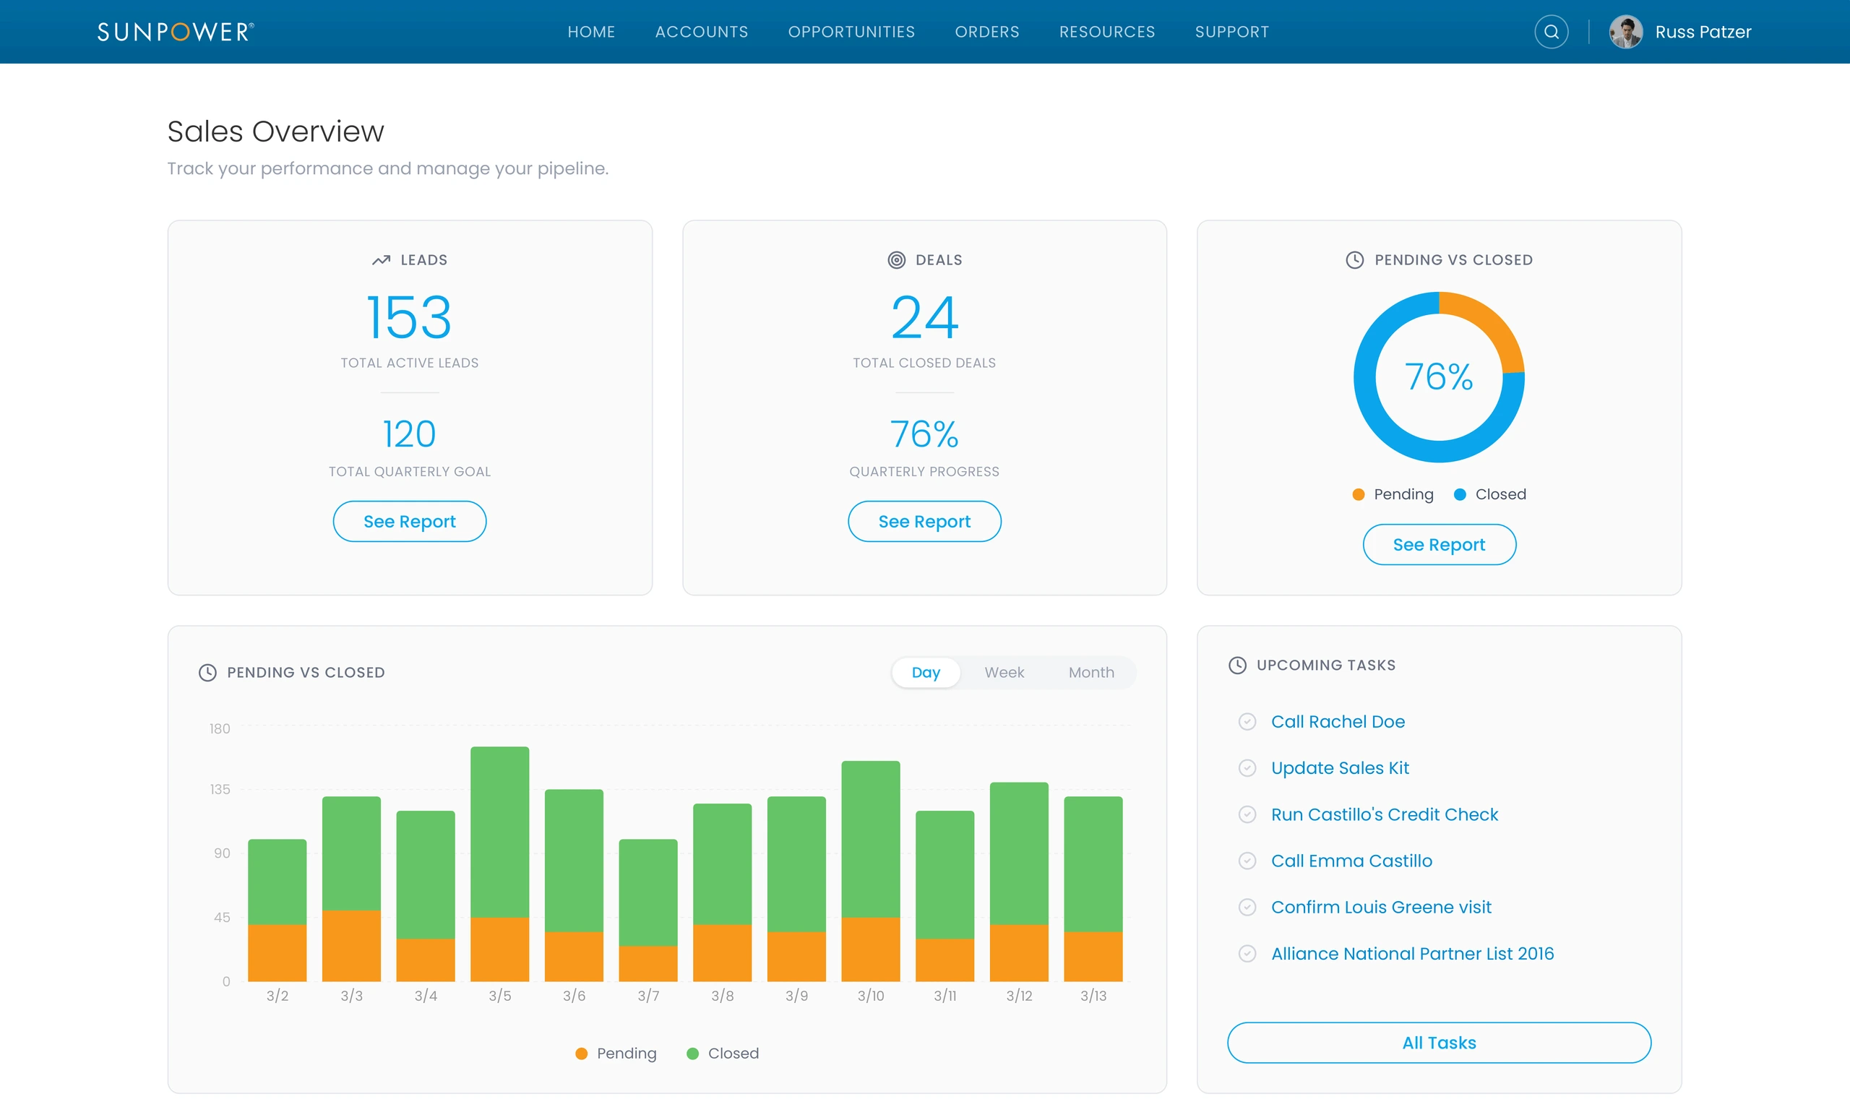Open Russ Patzer's profile avatar

1625,32
